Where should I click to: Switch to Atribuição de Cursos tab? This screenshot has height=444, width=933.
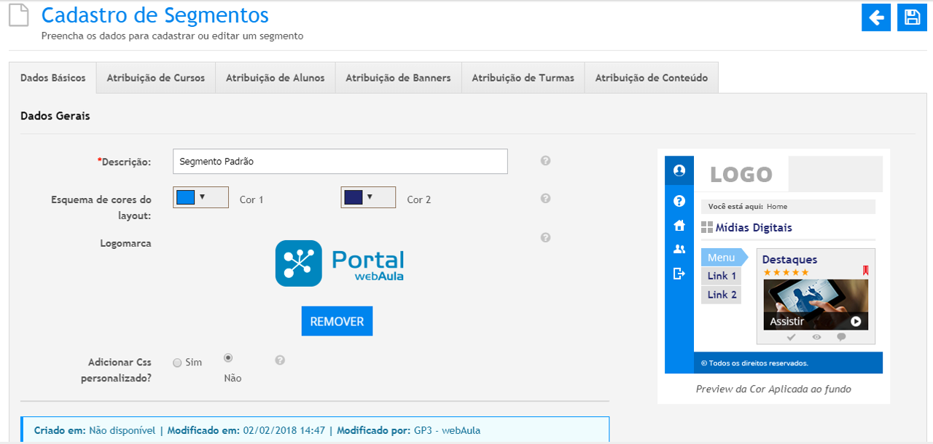click(155, 78)
